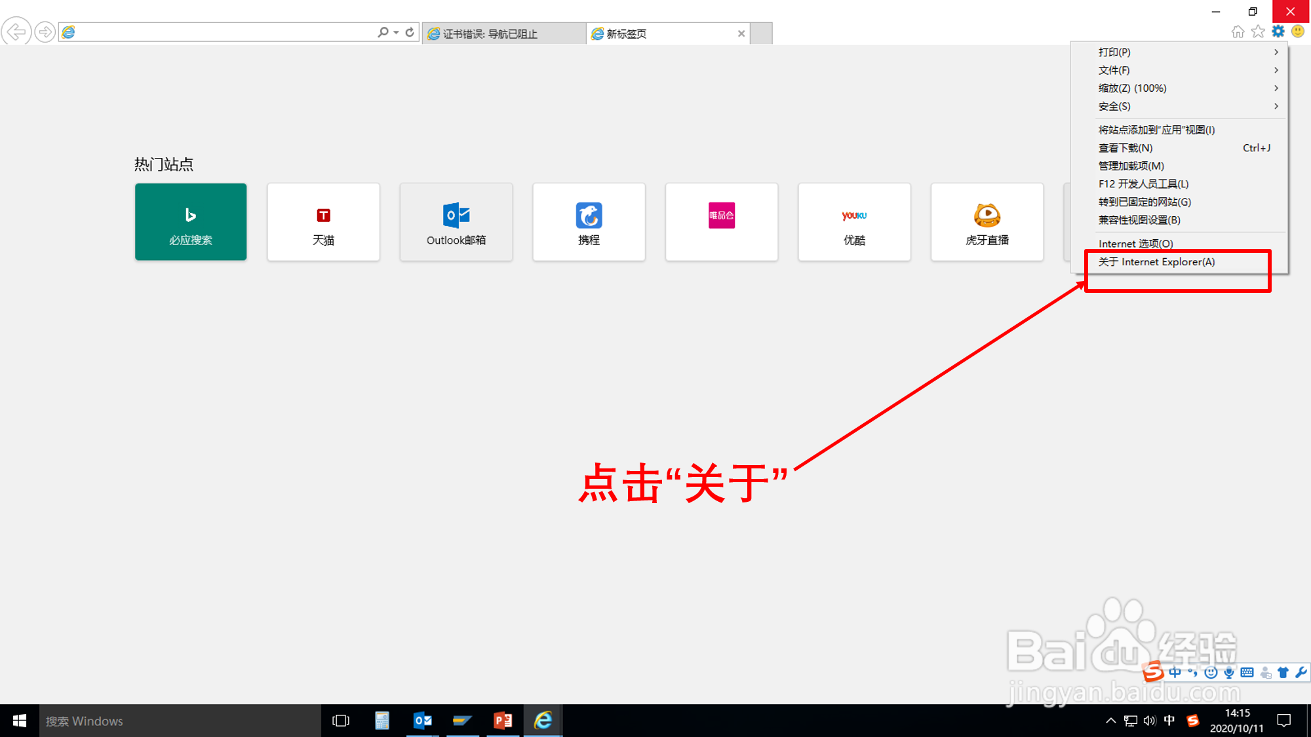Image resolution: width=1311 pixels, height=737 pixels.
Task: Open Internet 选项(O) menu item
Action: pyautogui.click(x=1135, y=244)
